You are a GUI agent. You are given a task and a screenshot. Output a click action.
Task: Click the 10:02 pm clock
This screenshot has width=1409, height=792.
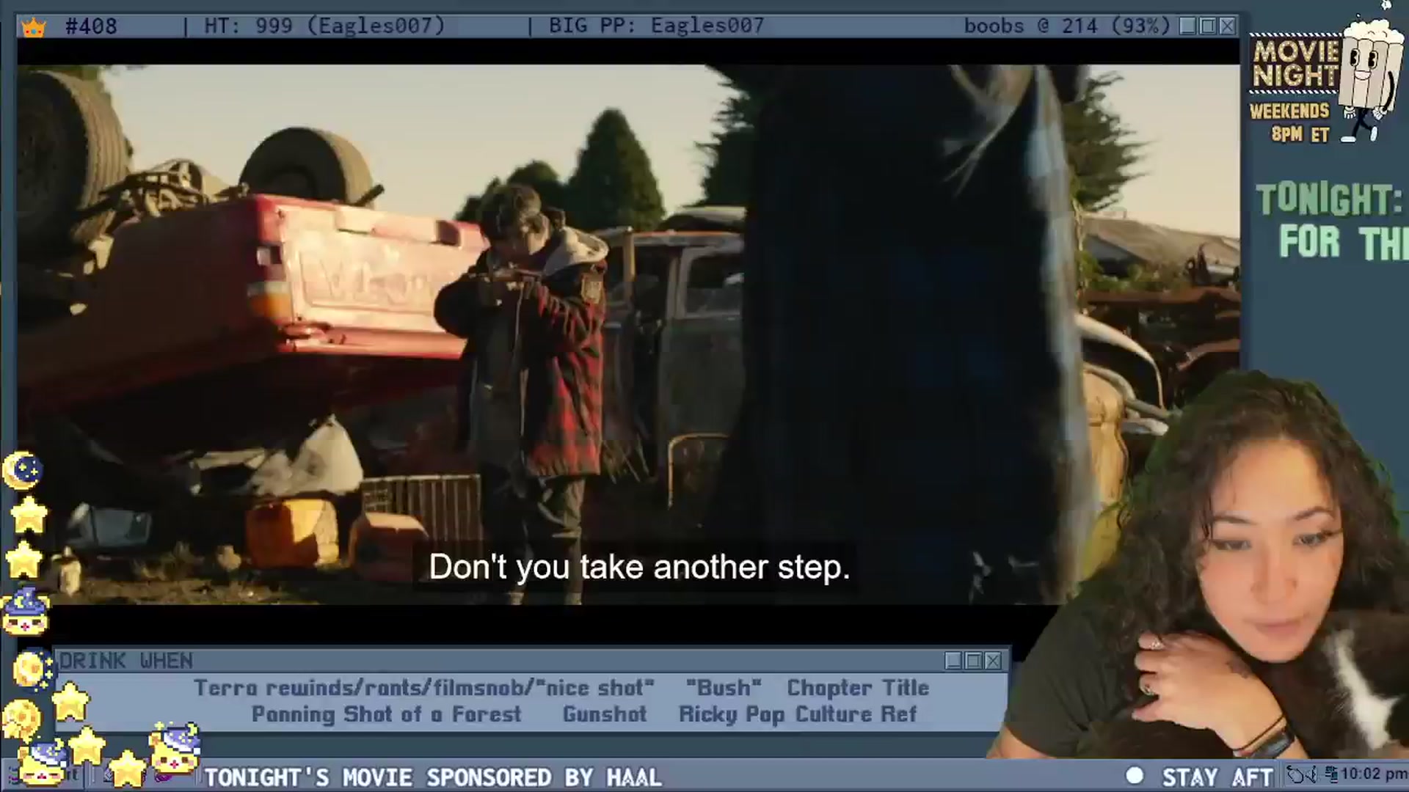(x=1374, y=774)
